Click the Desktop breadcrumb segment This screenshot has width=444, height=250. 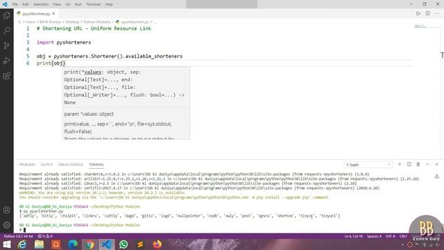tap(72, 22)
